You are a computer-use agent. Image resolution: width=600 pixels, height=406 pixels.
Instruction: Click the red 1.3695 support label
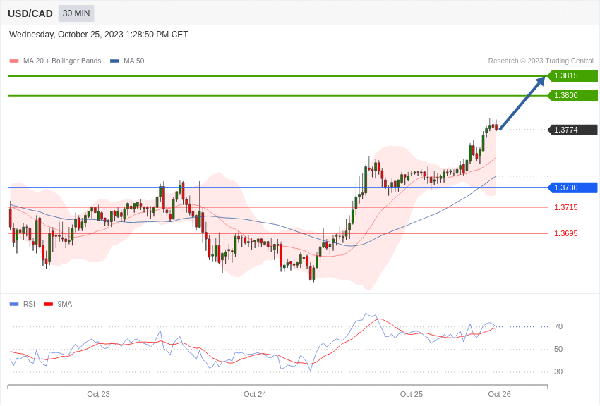coord(566,233)
